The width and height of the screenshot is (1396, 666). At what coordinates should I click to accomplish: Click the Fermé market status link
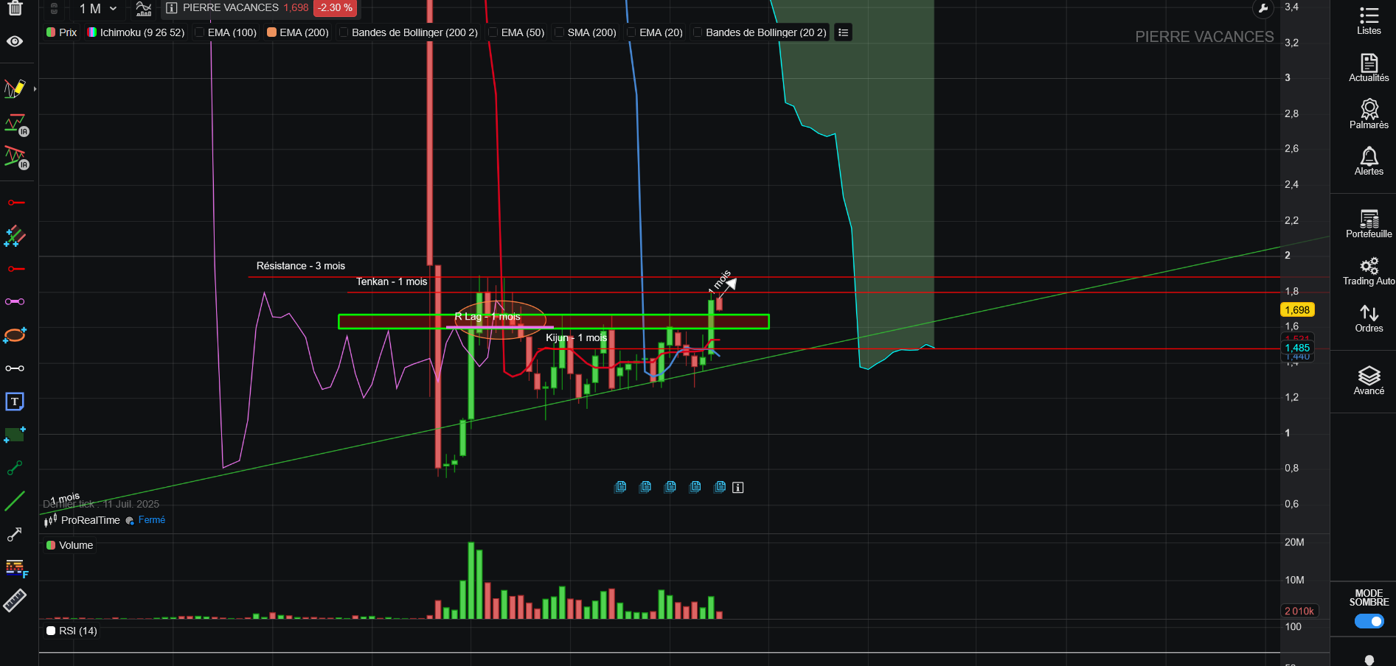152,520
